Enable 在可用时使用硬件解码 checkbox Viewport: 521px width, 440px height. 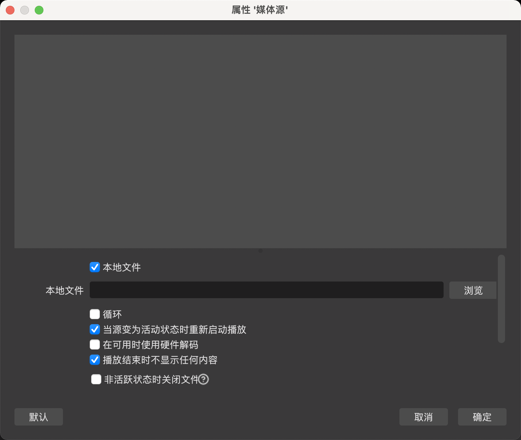pyautogui.click(x=95, y=344)
